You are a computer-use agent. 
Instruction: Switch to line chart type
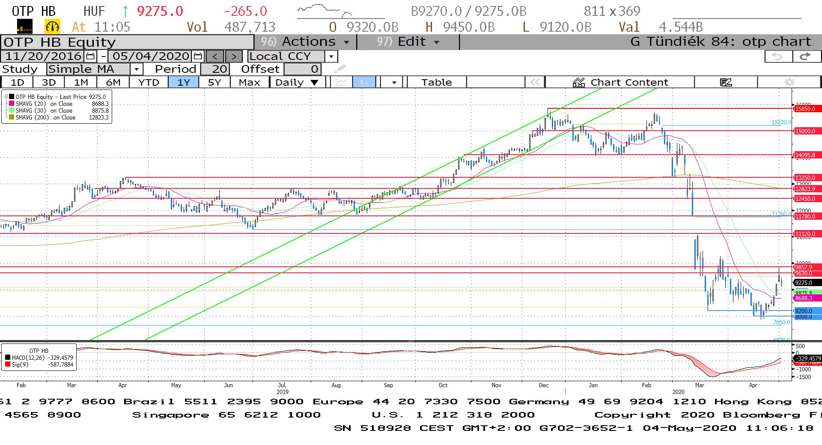tap(342, 82)
